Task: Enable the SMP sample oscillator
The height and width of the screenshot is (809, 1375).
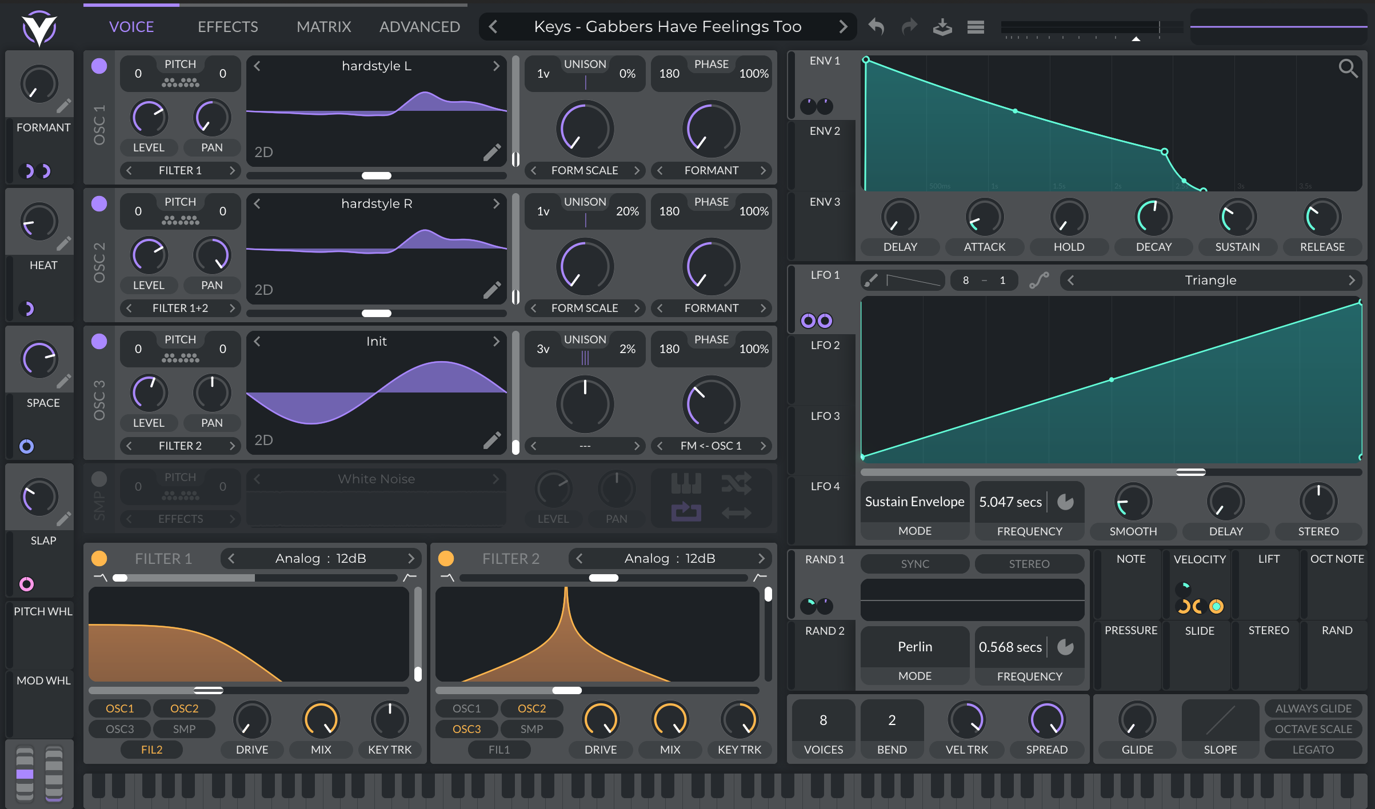Action: click(x=99, y=479)
